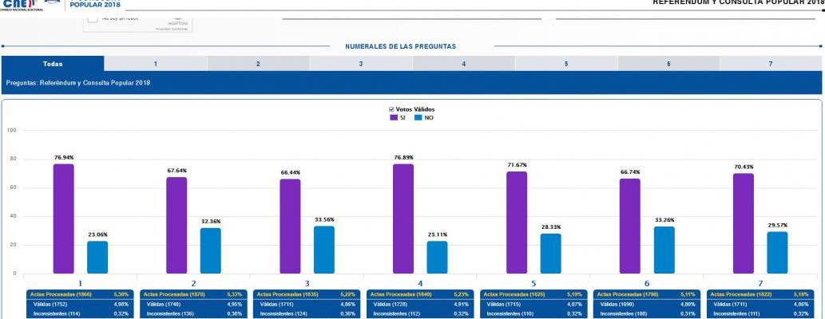The image size is (825, 319).
Task: Toggle the Votos Válidos checkbox
Action: (x=391, y=109)
